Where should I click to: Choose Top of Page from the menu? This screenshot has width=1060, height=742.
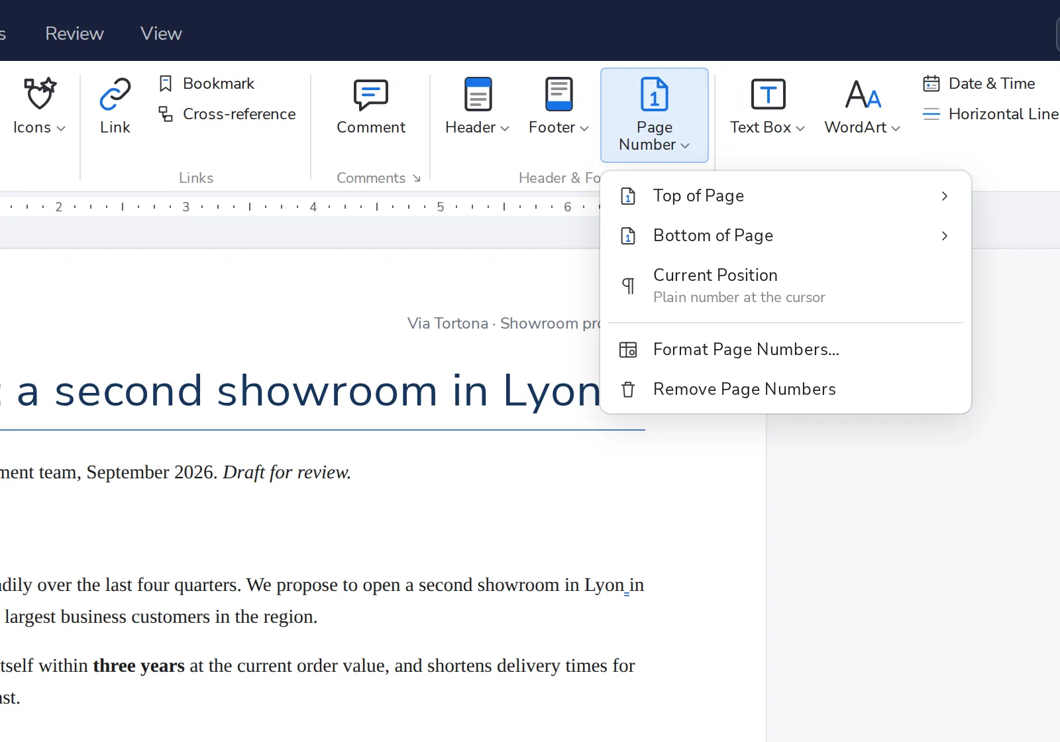tap(786, 196)
